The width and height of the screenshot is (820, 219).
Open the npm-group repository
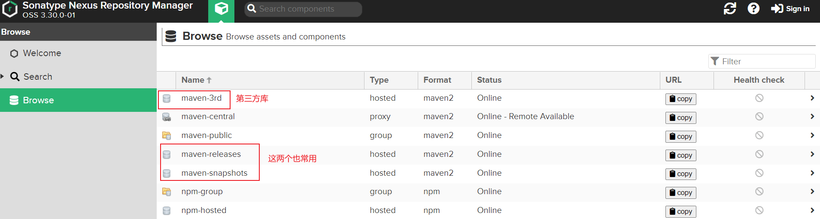202,192
